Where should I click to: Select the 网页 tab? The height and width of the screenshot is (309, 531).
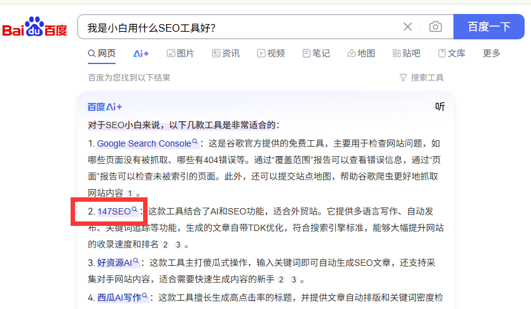coord(102,53)
